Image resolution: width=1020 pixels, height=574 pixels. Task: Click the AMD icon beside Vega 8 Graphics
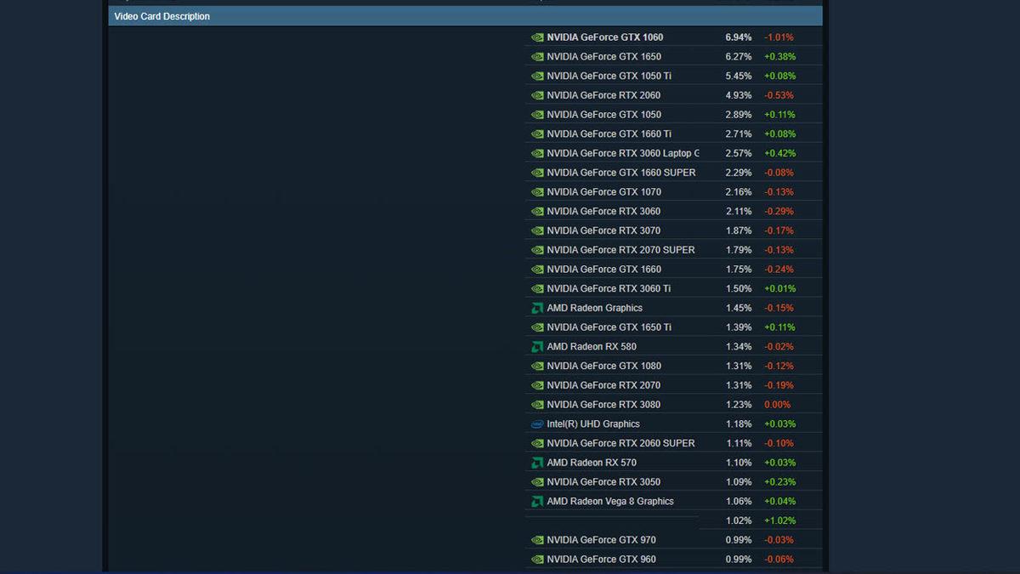tap(536, 502)
